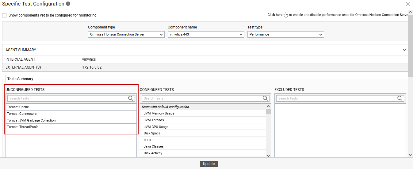Select Java Classes test
This screenshot has width=413, height=169.
pyautogui.click(x=203, y=146)
